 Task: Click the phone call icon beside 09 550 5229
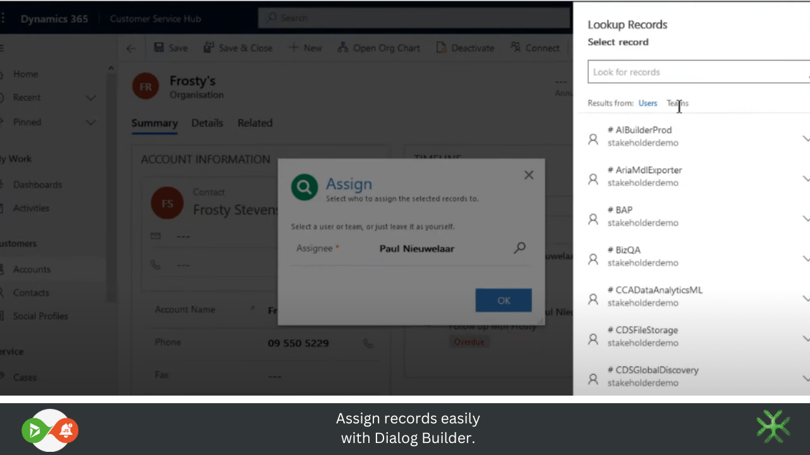(x=368, y=343)
